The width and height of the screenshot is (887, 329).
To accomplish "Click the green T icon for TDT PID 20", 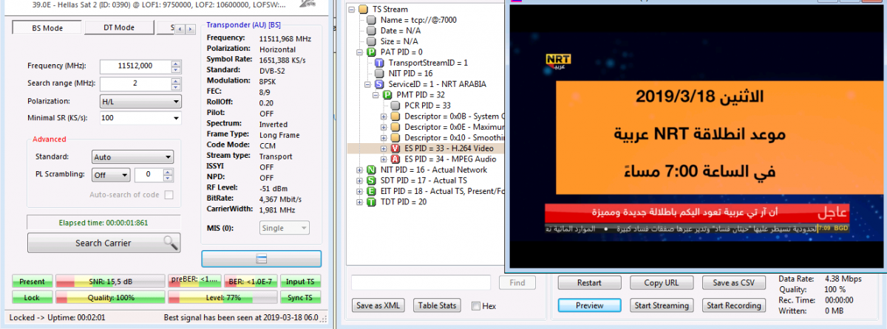I will click(x=371, y=201).
